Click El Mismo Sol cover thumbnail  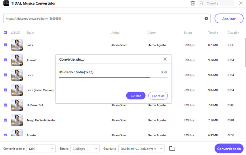tap(17, 105)
